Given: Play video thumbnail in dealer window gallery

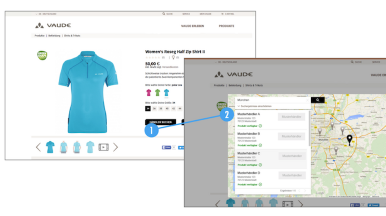Looking at the screenshot, I should point(288,204).
